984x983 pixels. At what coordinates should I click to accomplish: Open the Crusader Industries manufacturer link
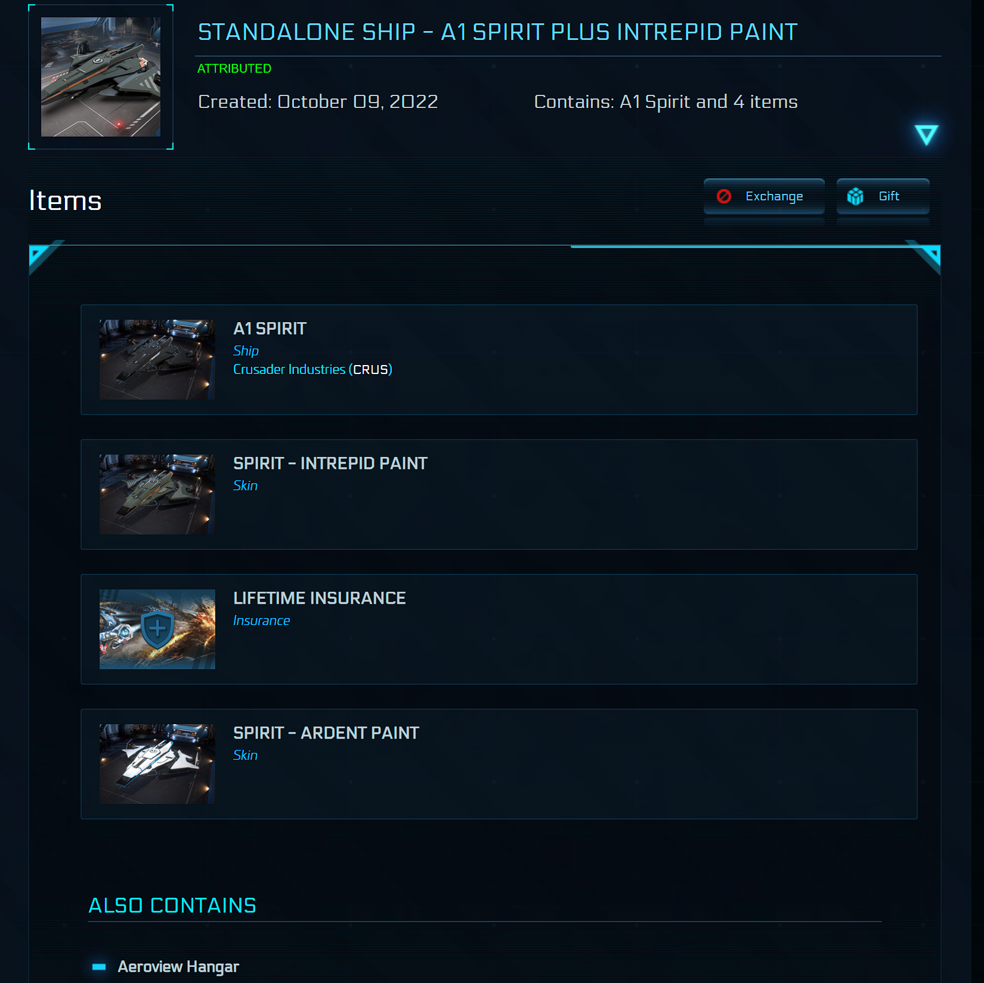289,369
